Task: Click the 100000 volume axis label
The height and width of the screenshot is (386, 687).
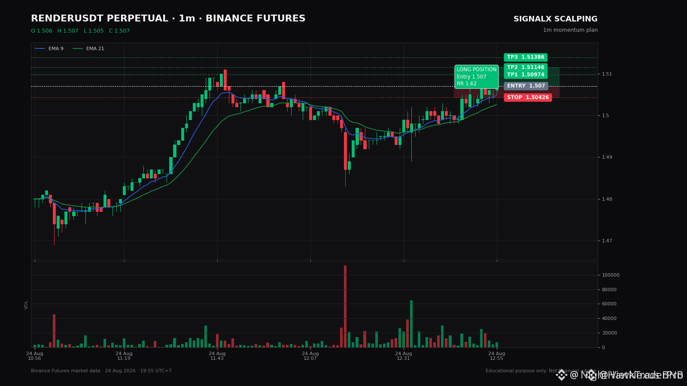Action: (611, 275)
